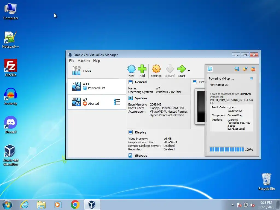
Task: Open the Discord desktop shortcut
Action: point(11,125)
